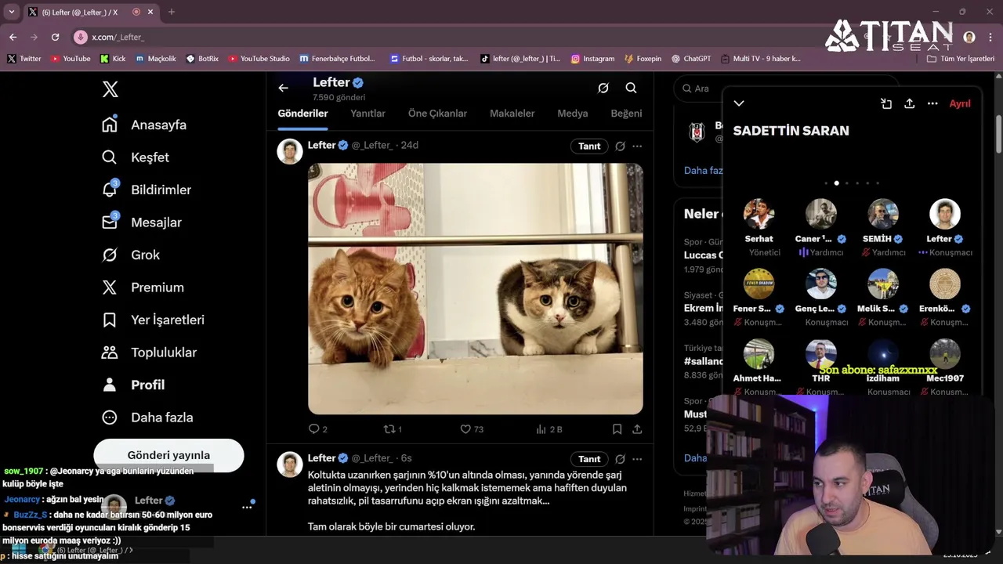Select Melik S... speaker avatar
This screenshot has height=564, width=1003.
[883, 284]
